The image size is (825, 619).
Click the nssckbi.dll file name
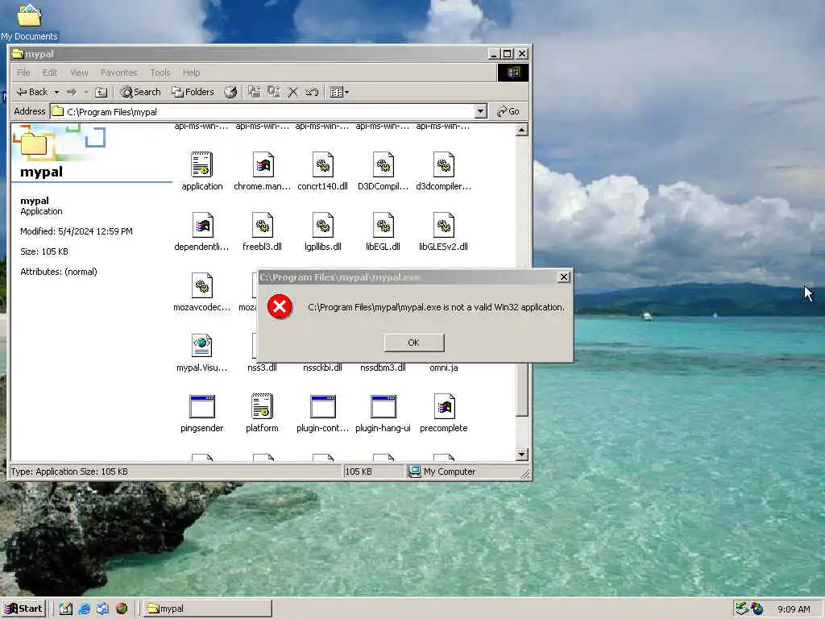click(x=322, y=368)
